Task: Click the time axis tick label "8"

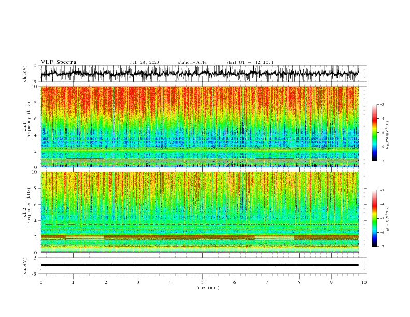Action: click(x=299, y=282)
